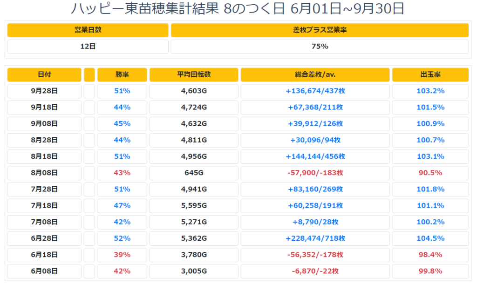Open the 9月18日 date entry

[44, 108]
